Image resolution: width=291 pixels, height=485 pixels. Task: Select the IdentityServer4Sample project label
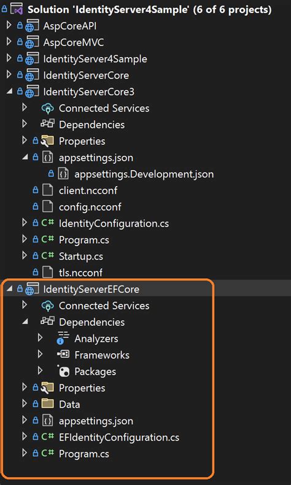(x=95, y=59)
